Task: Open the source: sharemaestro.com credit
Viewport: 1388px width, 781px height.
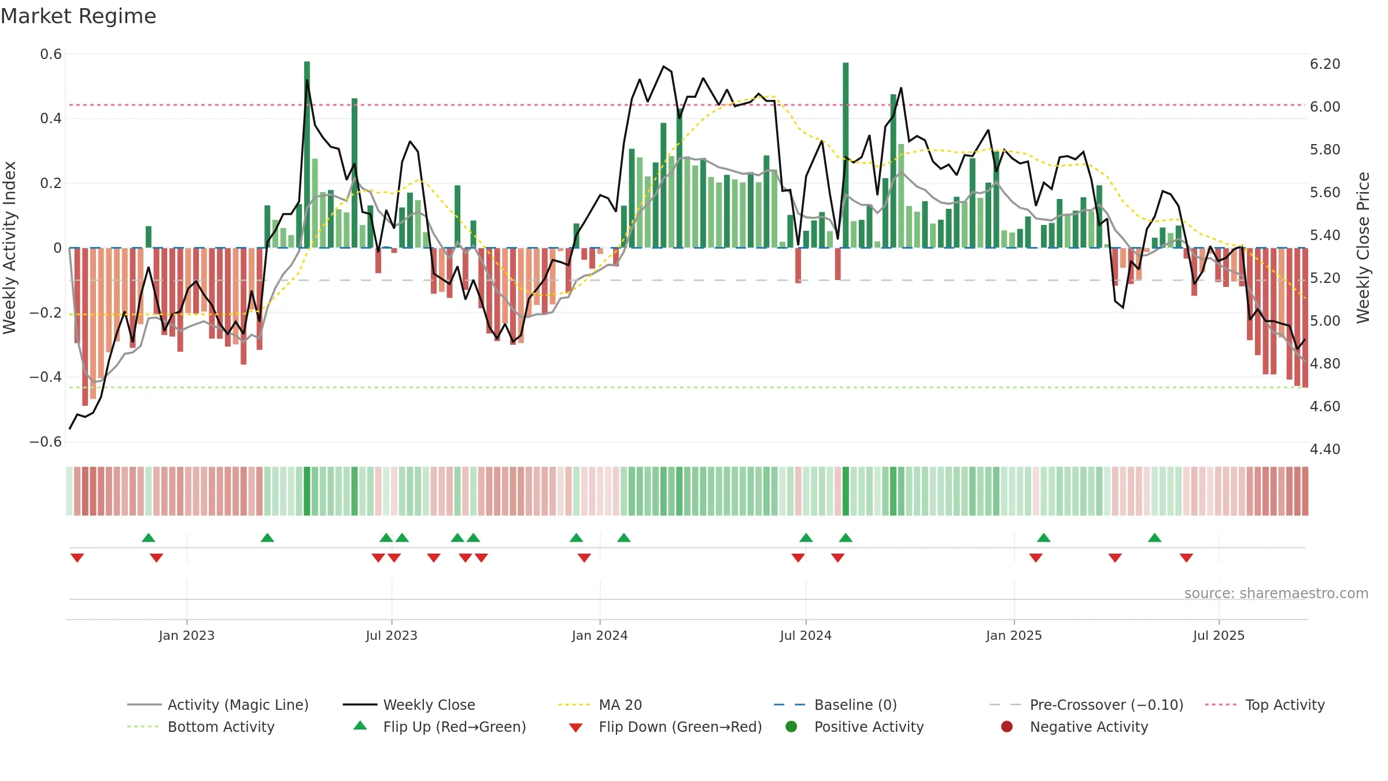Action: point(1276,593)
